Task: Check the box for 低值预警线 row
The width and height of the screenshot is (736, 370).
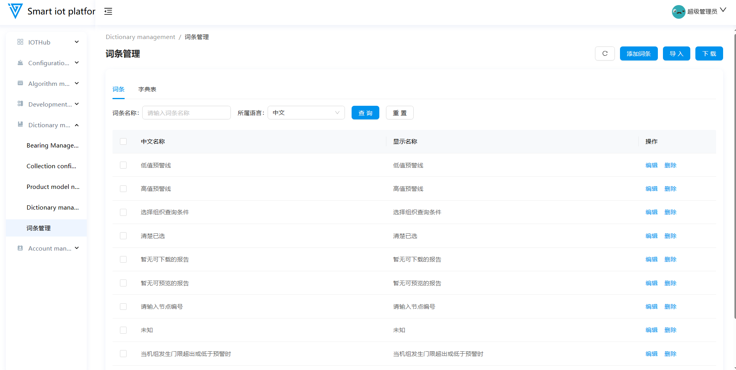Action: (123, 165)
